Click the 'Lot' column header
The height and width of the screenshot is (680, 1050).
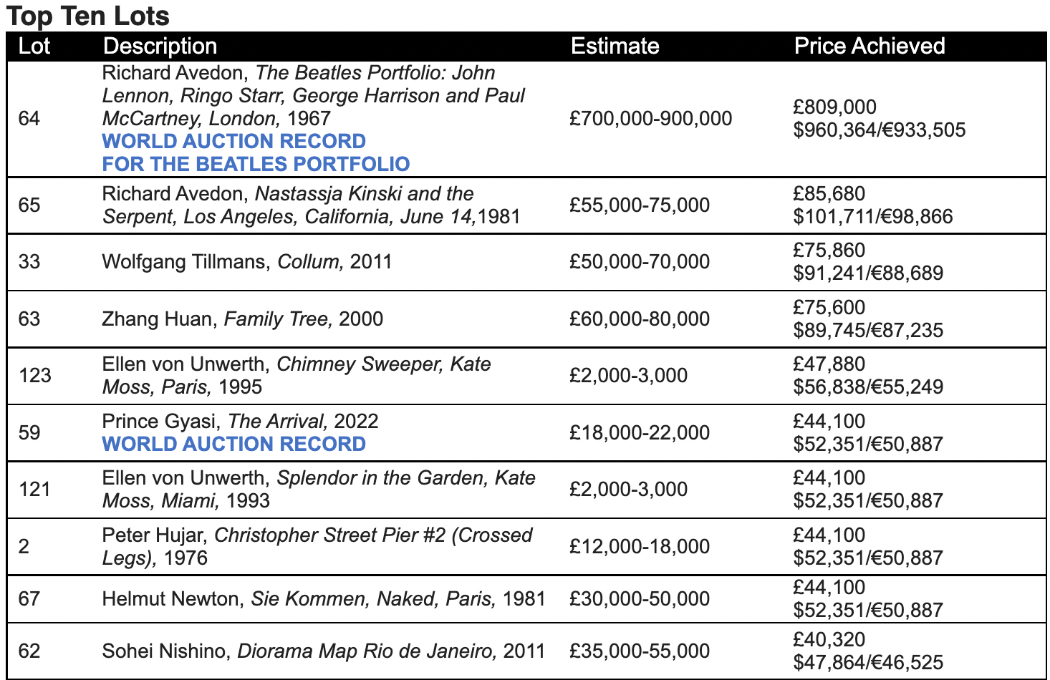coord(34,46)
